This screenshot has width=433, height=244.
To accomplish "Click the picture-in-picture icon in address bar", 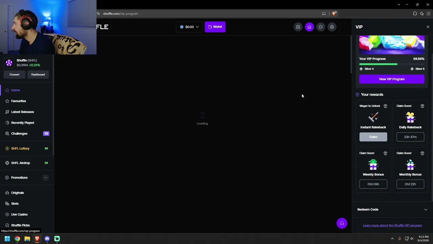I will [x=324, y=14].
